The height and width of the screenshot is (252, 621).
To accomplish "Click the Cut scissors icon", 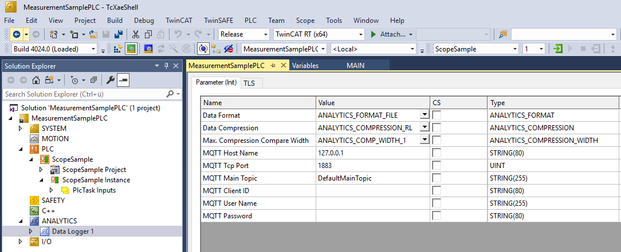I will 136,34.
